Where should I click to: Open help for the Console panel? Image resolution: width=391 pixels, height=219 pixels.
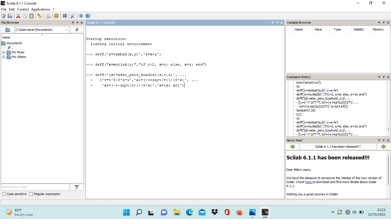[272, 23]
